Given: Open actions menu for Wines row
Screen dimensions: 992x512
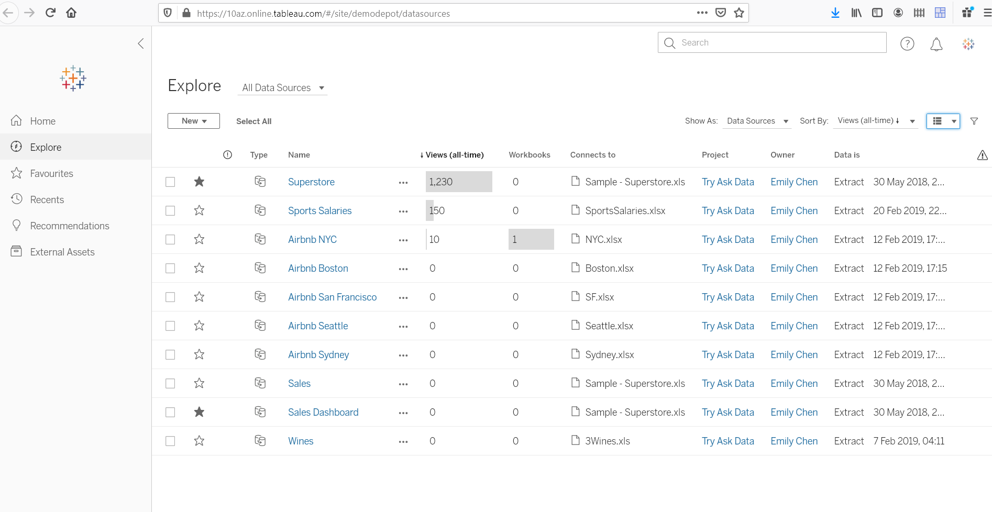Looking at the screenshot, I should point(403,442).
